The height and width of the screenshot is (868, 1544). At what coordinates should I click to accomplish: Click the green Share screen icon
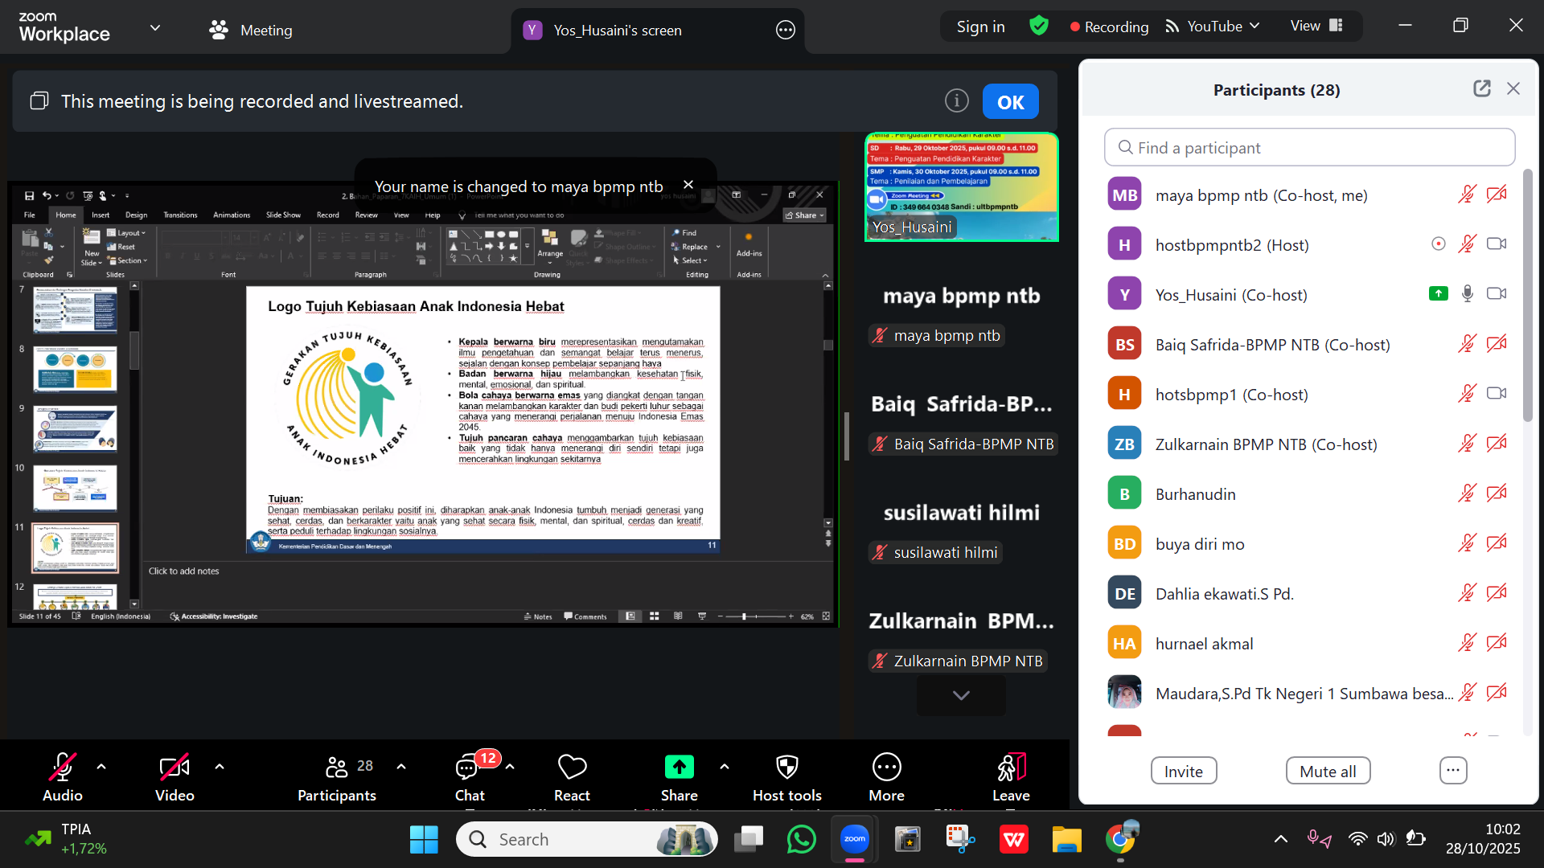[x=679, y=768]
